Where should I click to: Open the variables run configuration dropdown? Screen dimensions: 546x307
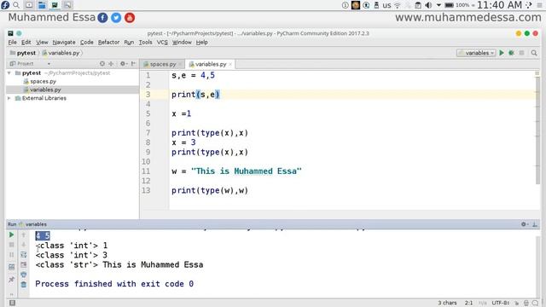476,53
